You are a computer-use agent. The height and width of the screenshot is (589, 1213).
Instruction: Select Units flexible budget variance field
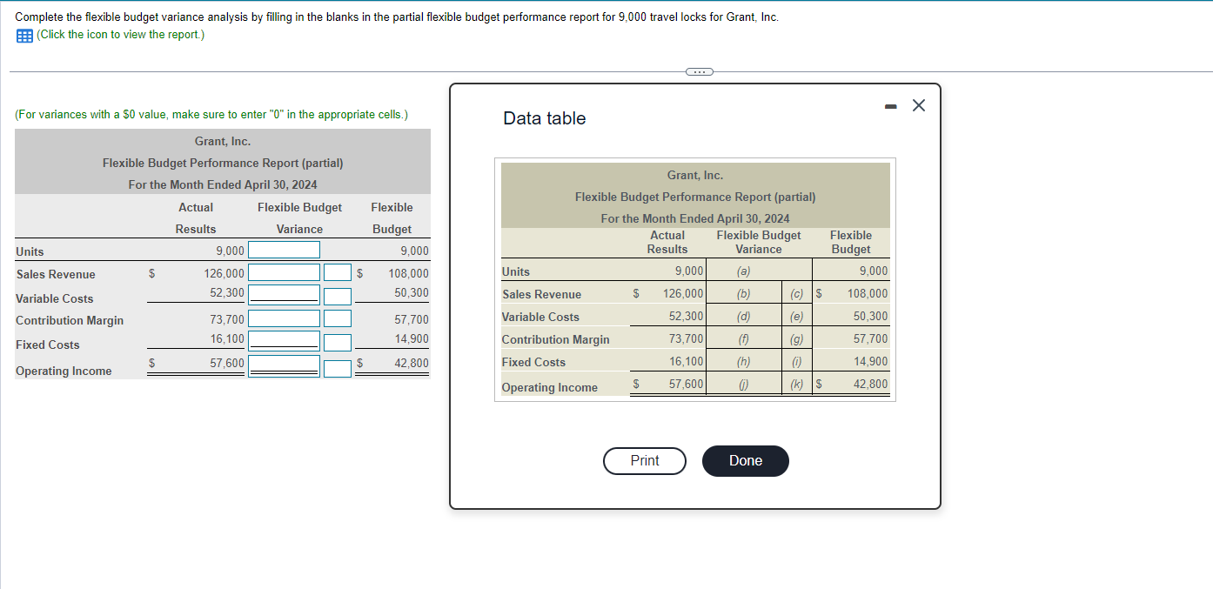285,251
